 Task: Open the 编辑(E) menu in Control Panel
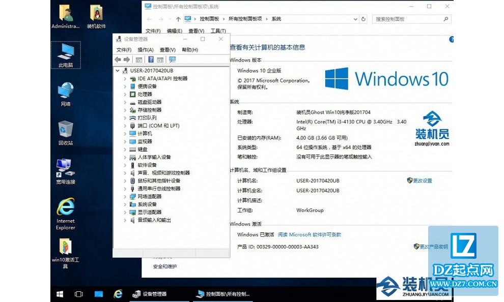pyautogui.click(x=175, y=31)
